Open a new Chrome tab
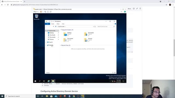The image size is (175, 98). click(25, 2)
